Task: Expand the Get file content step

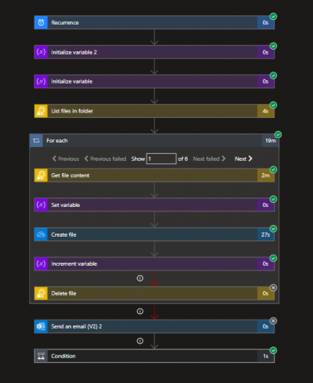Action: [x=154, y=175]
